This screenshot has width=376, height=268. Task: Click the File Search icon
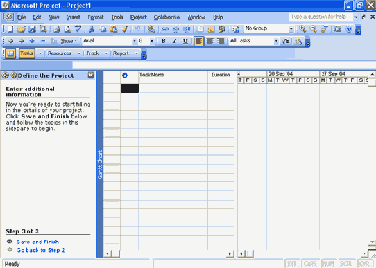pyautogui.click(x=43, y=29)
